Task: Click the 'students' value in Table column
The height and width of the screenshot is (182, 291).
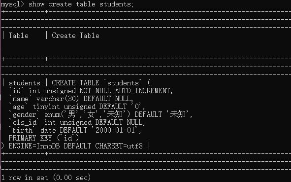Action: (24, 83)
